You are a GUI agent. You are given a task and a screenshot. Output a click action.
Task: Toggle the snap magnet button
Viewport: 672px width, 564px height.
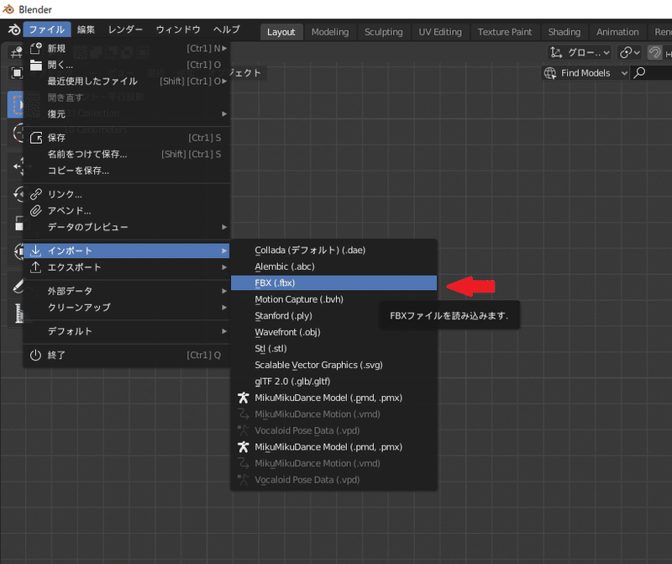point(654,53)
